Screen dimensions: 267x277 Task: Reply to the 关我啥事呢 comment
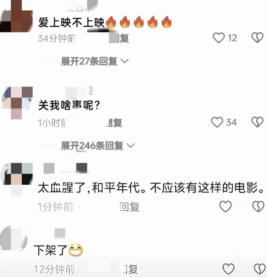tap(115, 123)
